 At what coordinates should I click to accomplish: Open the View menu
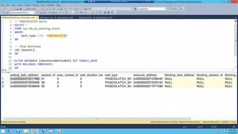13,5
